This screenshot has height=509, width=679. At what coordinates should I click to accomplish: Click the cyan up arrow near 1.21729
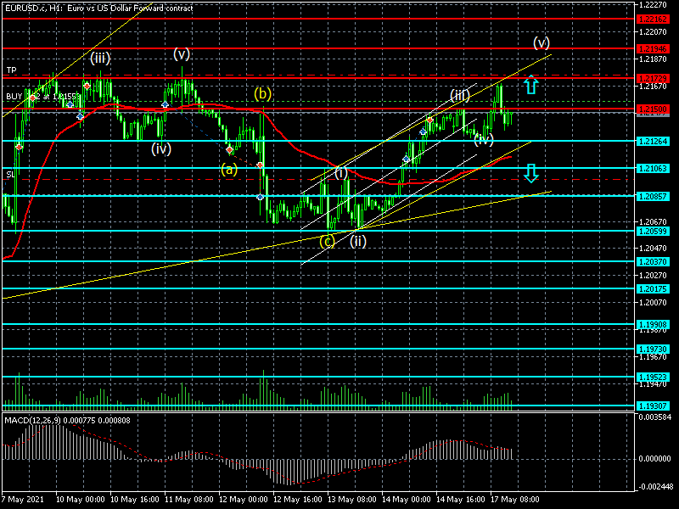point(531,84)
